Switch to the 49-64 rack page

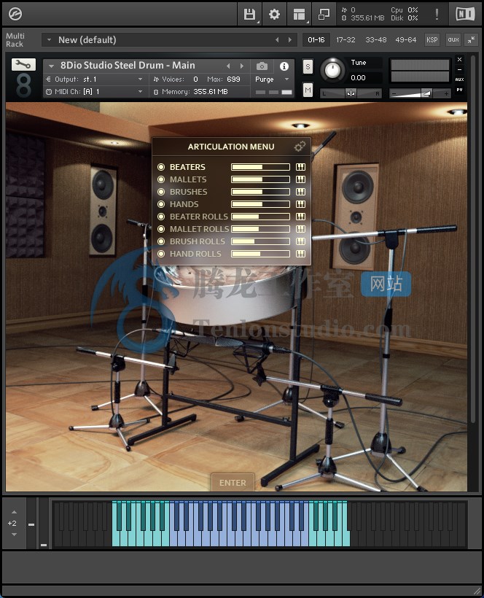406,39
